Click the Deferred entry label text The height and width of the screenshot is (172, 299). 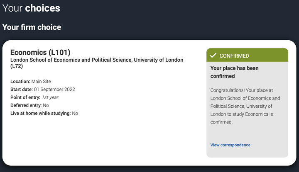click(26, 105)
